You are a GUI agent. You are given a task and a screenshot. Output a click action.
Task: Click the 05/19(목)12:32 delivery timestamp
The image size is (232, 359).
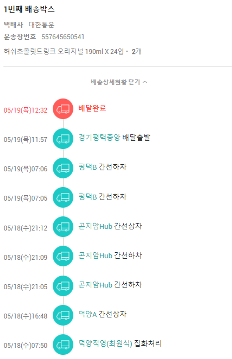pyautogui.click(x=25, y=110)
